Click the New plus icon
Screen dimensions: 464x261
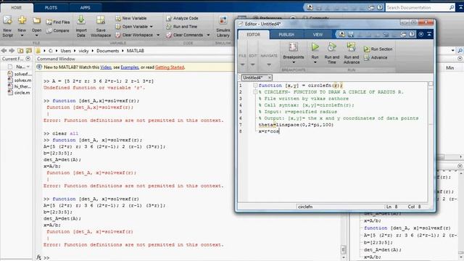tap(22, 20)
